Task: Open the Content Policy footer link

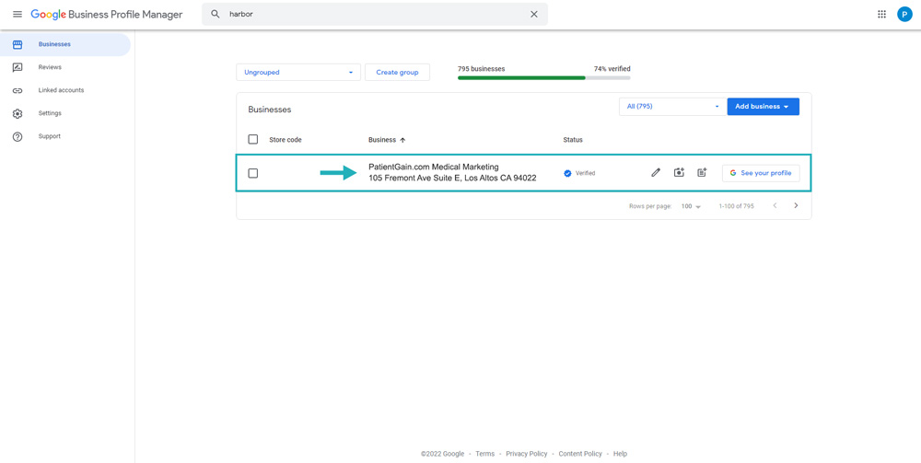Action: (x=580, y=454)
